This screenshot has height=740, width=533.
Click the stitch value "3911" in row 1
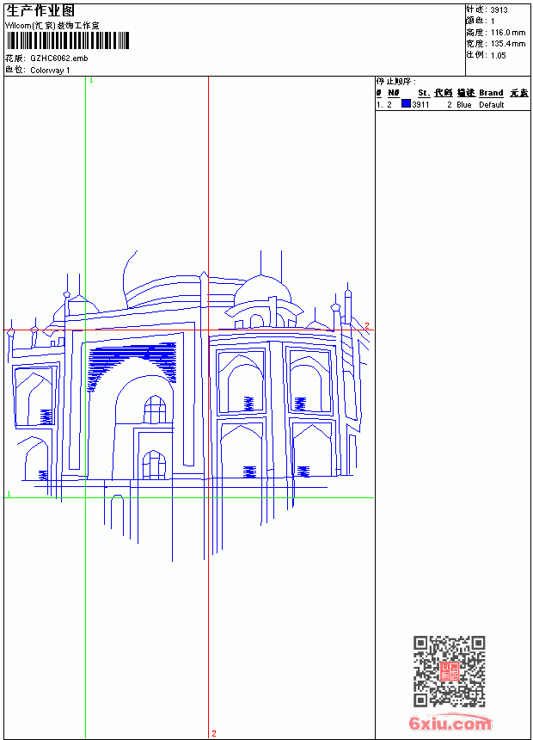tap(420, 105)
